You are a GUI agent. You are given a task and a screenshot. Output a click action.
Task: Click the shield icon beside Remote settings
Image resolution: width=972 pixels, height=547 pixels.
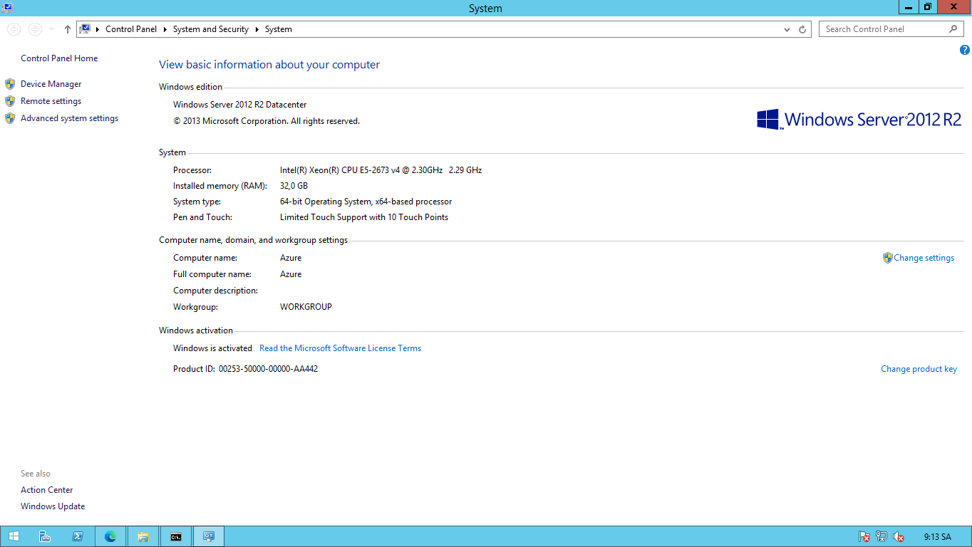coord(10,101)
